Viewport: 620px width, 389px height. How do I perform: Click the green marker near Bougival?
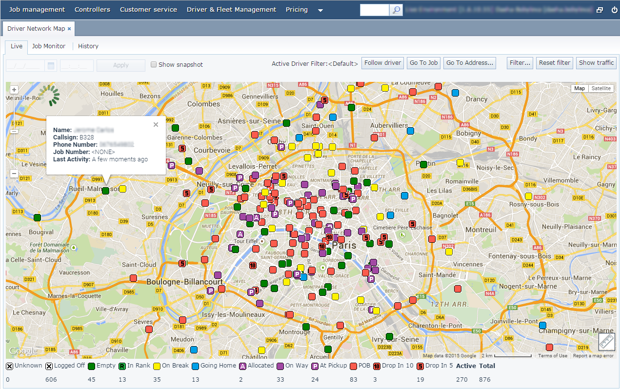point(38,217)
